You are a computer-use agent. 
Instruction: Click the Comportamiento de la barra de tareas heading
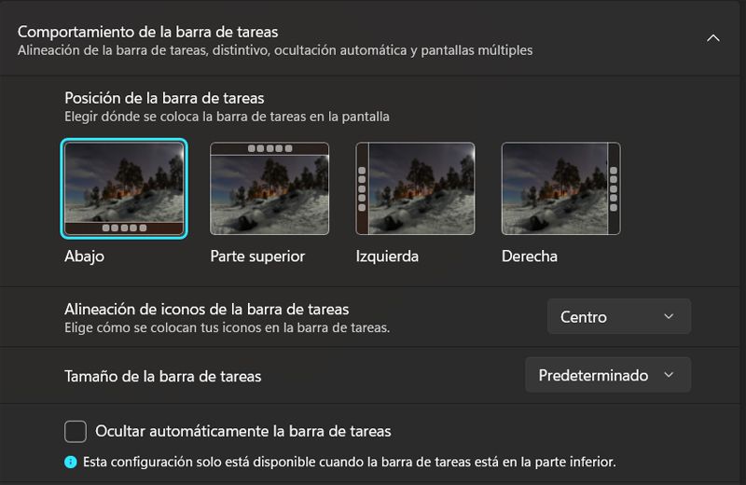pyautogui.click(x=147, y=32)
